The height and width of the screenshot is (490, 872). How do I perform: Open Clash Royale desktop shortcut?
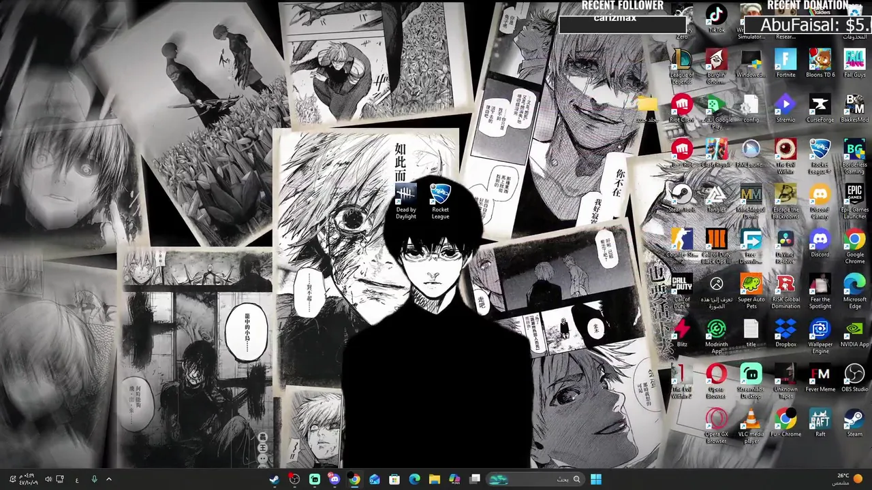pyautogui.click(x=716, y=153)
